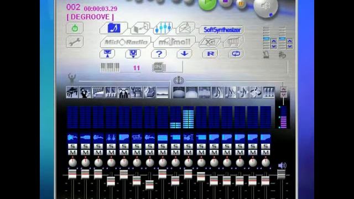Select the single music note effect thumbnail
This screenshot has width=354, height=199.
[217, 92]
